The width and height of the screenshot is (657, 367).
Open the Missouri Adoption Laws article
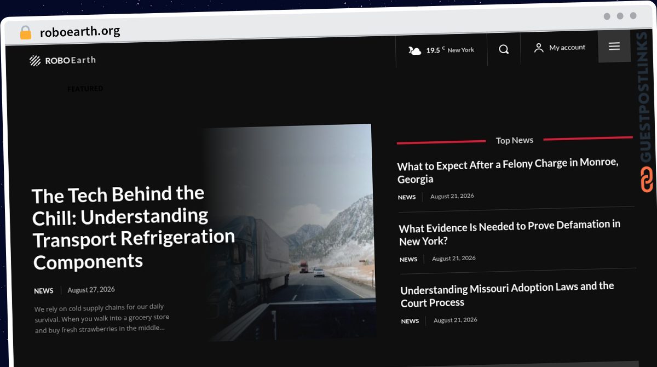(507, 294)
